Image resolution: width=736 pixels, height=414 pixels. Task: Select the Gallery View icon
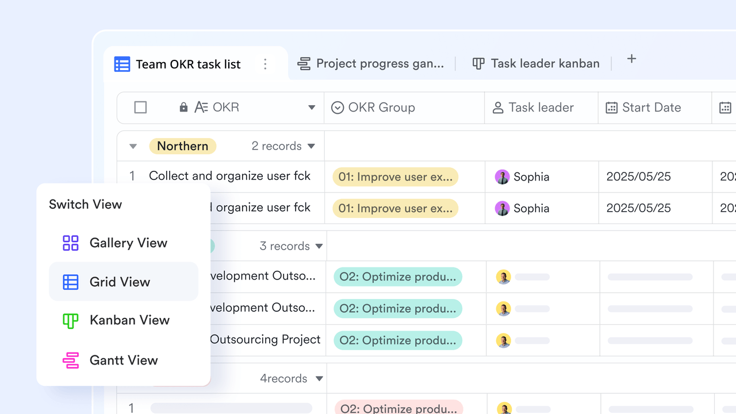click(71, 243)
